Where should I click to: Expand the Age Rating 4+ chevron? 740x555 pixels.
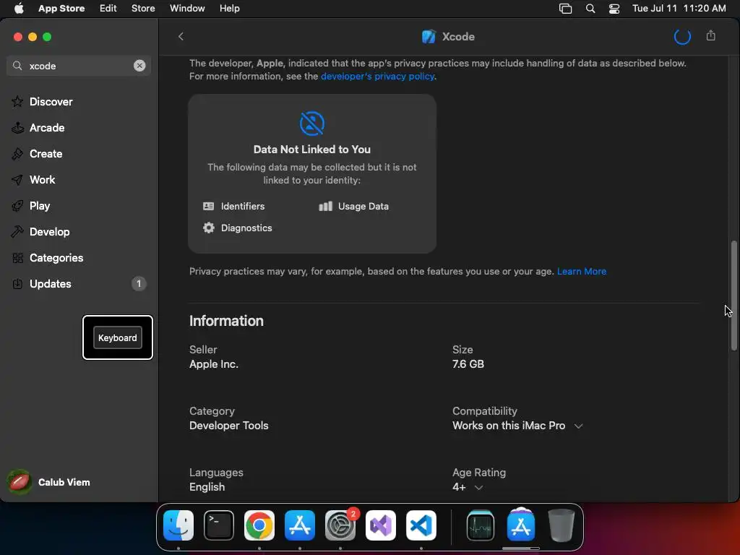[478, 487]
